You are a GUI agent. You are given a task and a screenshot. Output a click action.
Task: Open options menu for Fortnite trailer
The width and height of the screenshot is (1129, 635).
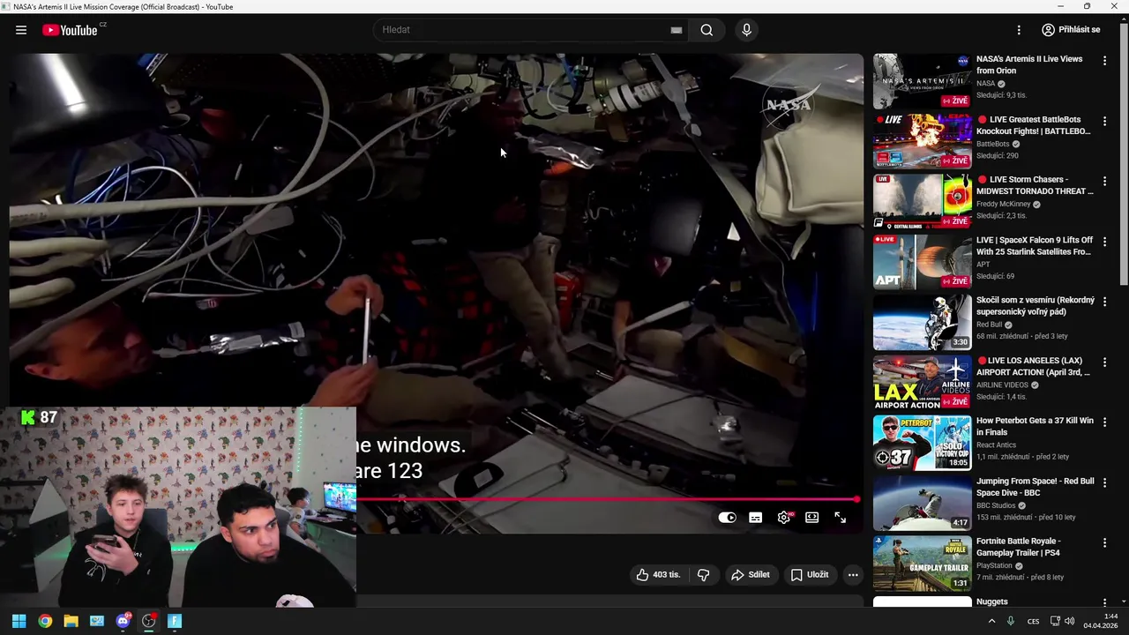(1104, 543)
